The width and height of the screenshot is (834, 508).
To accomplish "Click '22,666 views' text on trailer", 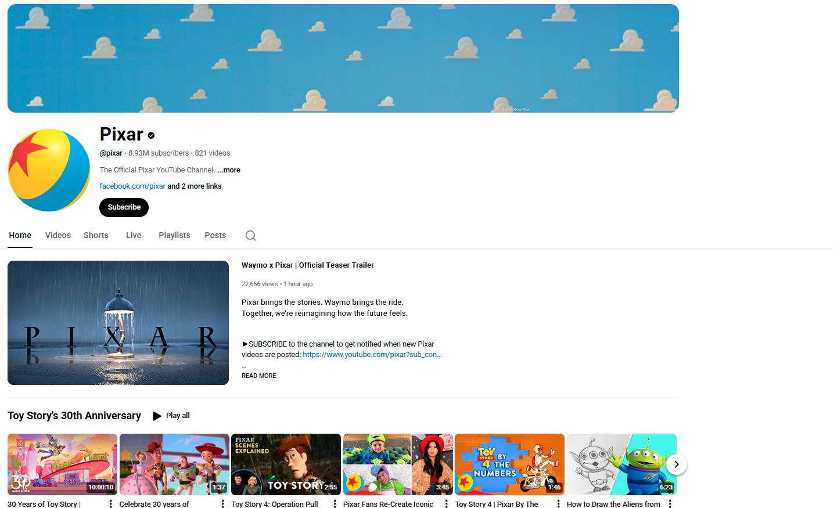I will [x=260, y=284].
